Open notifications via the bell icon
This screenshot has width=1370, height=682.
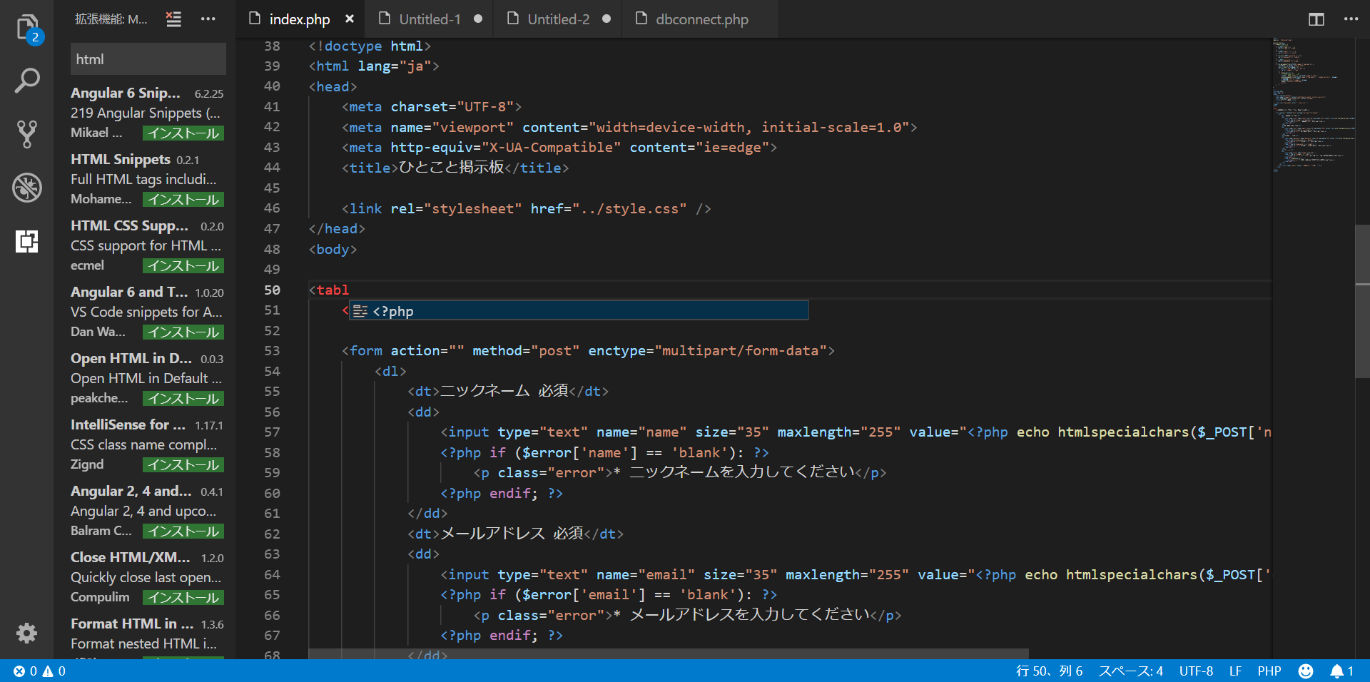(x=1336, y=671)
